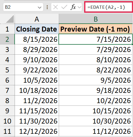Select row 1 header
The height and width of the screenshot is (137, 133).
point(7,29)
